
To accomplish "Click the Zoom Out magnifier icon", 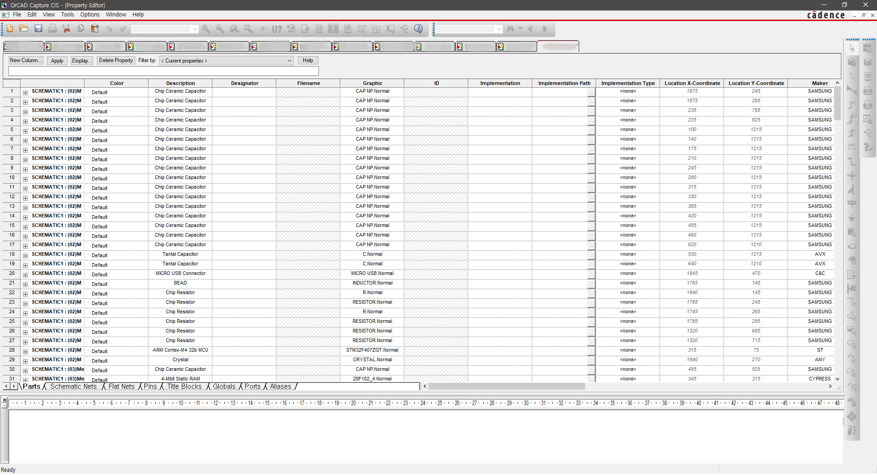I will coord(220,29).
